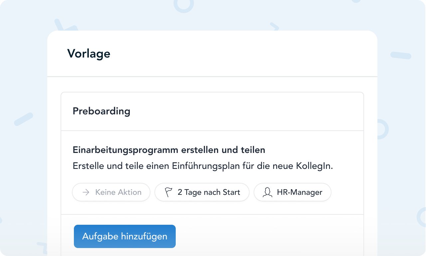The height and width of the screenshot is (256, 426).
Task: Open the Einarbeitungsprogramm erstellen und teilen task
Action: [169, 150]
